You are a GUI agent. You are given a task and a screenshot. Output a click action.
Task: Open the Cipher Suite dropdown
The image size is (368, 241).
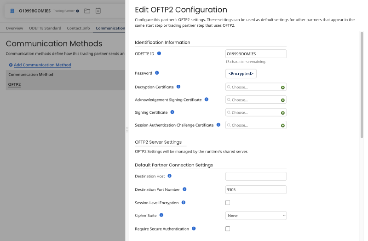pos(256,216)
